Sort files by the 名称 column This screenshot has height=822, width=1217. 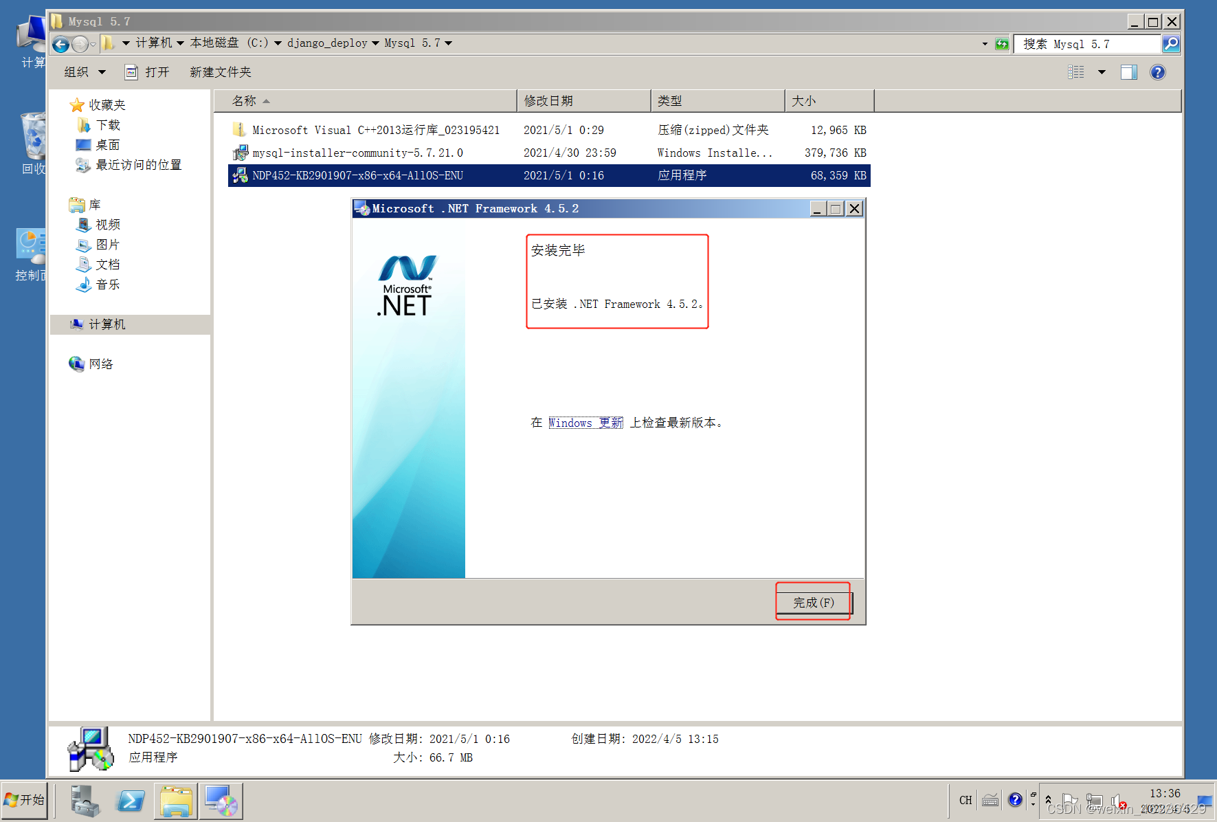click(x=366, y=101)
